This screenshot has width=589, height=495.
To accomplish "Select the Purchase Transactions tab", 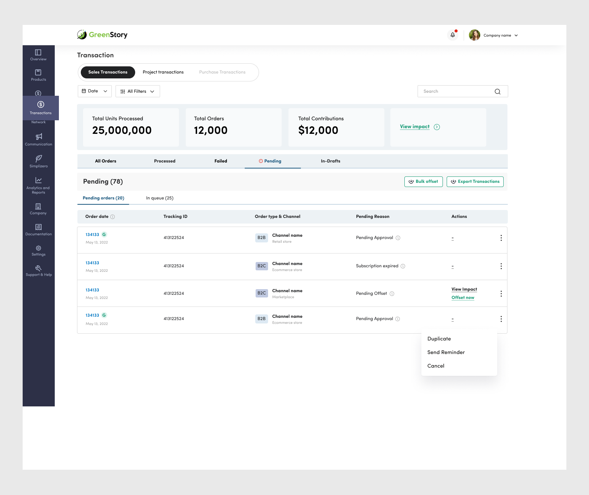I will click(x=222, y=72).
